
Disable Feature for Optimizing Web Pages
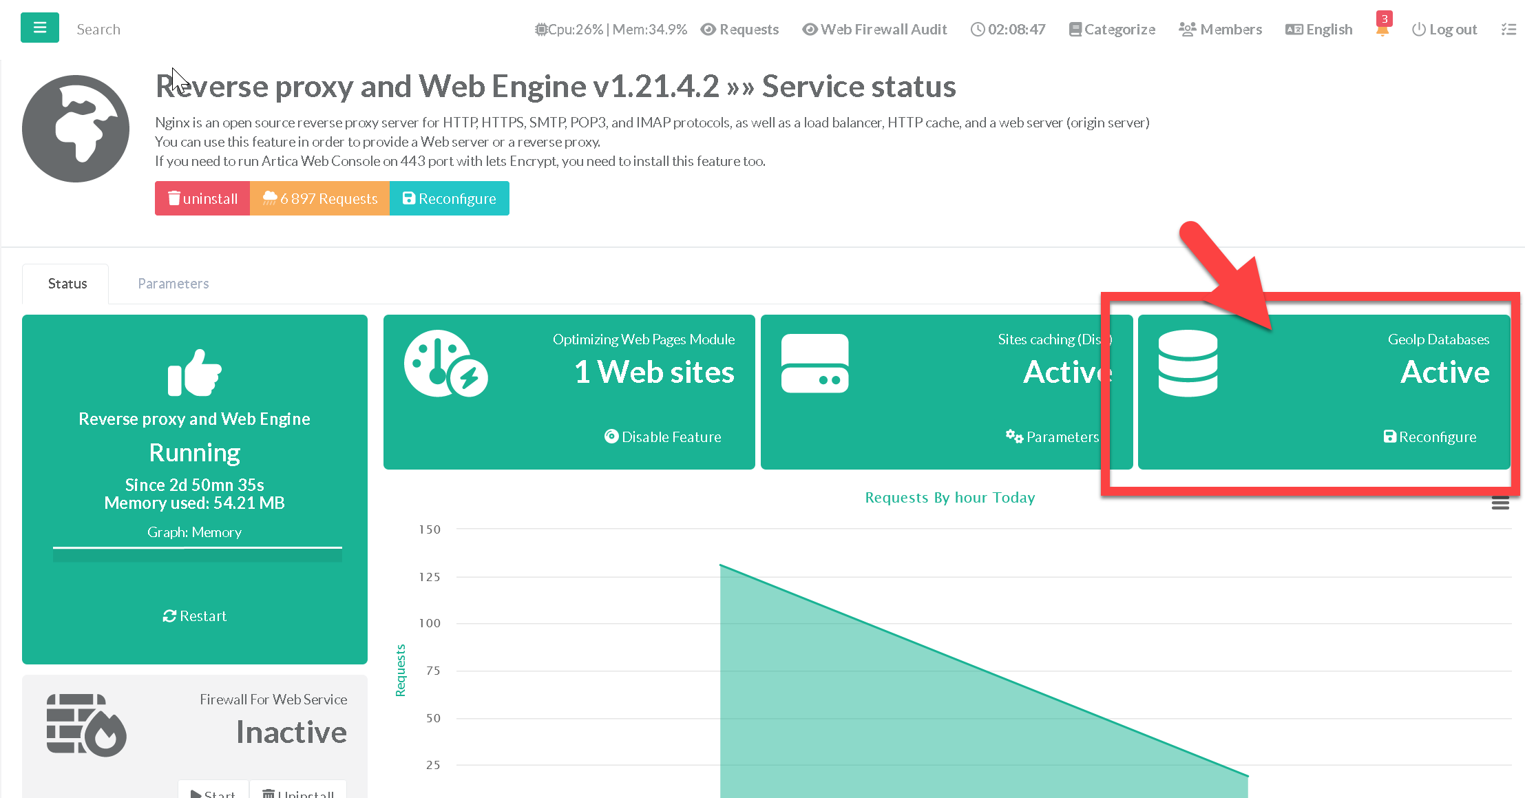663,437
